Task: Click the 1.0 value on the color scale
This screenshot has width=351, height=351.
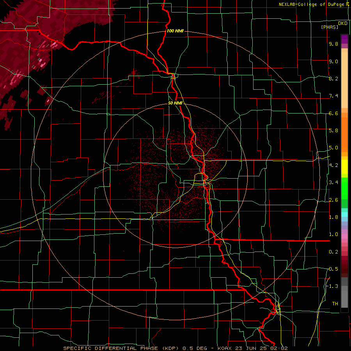Action: tap(333, 234)
